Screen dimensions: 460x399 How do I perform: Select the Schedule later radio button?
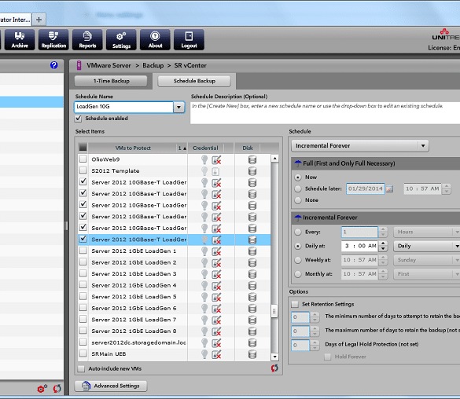[298, 189]
